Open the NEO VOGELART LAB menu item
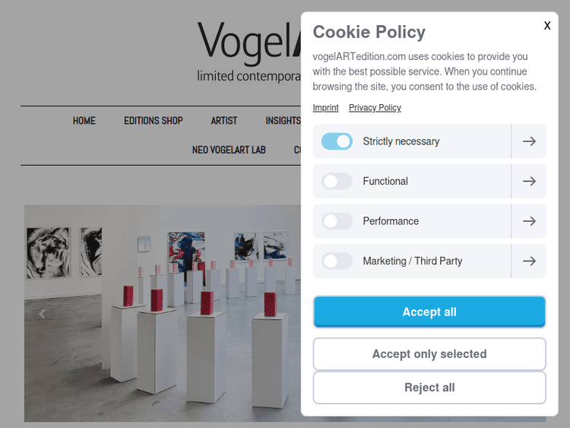 point(229,150)
